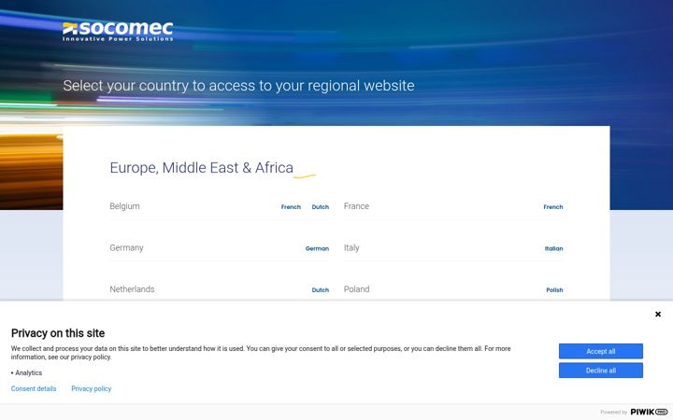The height and width of the screenshot is (420, 673).
Task: Click the 'Privacy on this site' title
Action: click(58, 333)
